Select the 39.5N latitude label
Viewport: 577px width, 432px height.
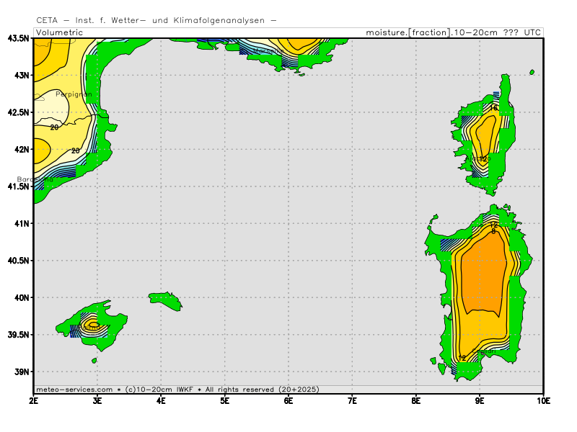18,335
